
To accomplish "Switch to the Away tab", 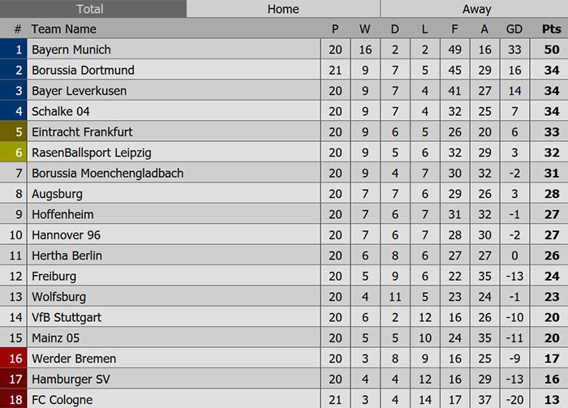I will click(476, 9).
